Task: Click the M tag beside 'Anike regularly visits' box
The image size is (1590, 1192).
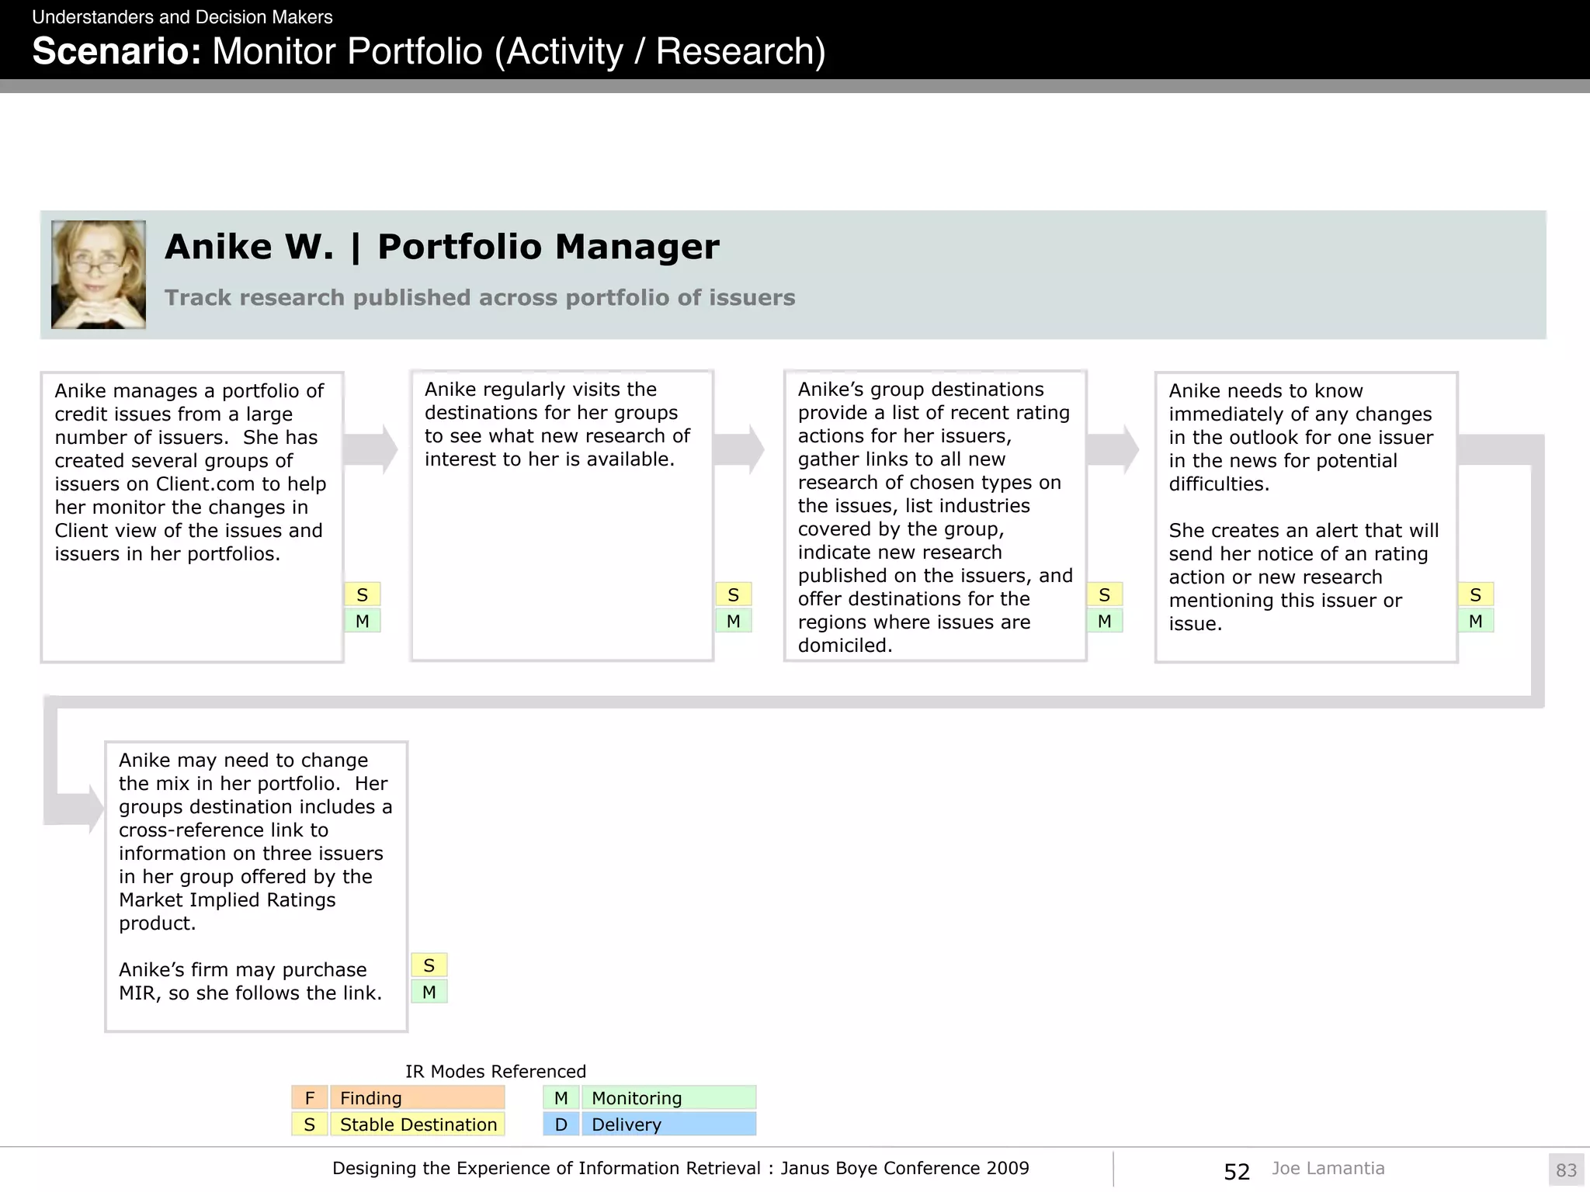Action: [x=734, y=621]
